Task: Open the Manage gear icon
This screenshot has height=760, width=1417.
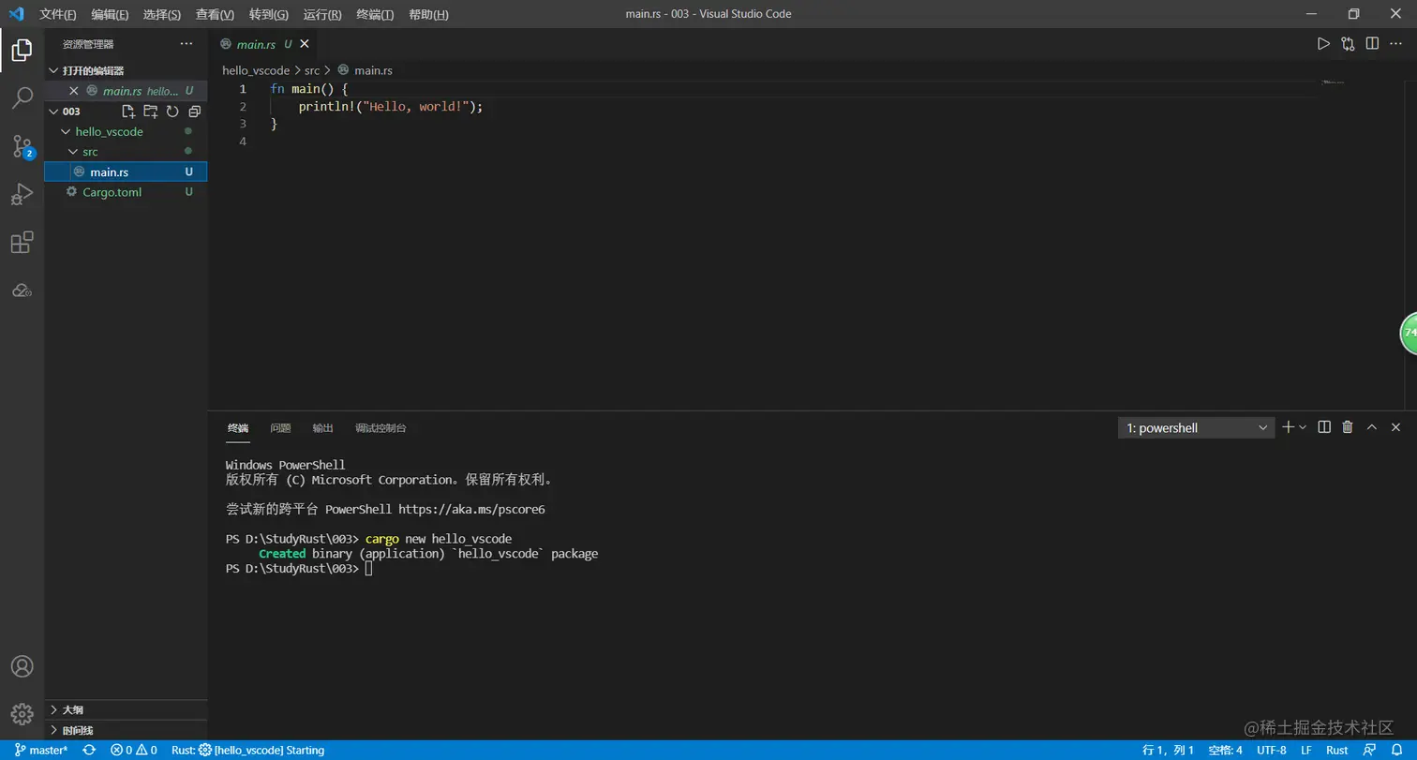Action: coord(22,714)
